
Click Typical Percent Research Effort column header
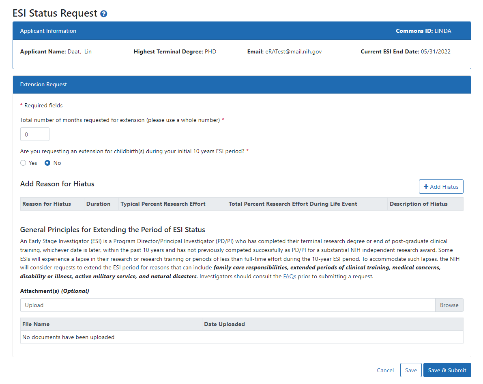click(172, 204)
